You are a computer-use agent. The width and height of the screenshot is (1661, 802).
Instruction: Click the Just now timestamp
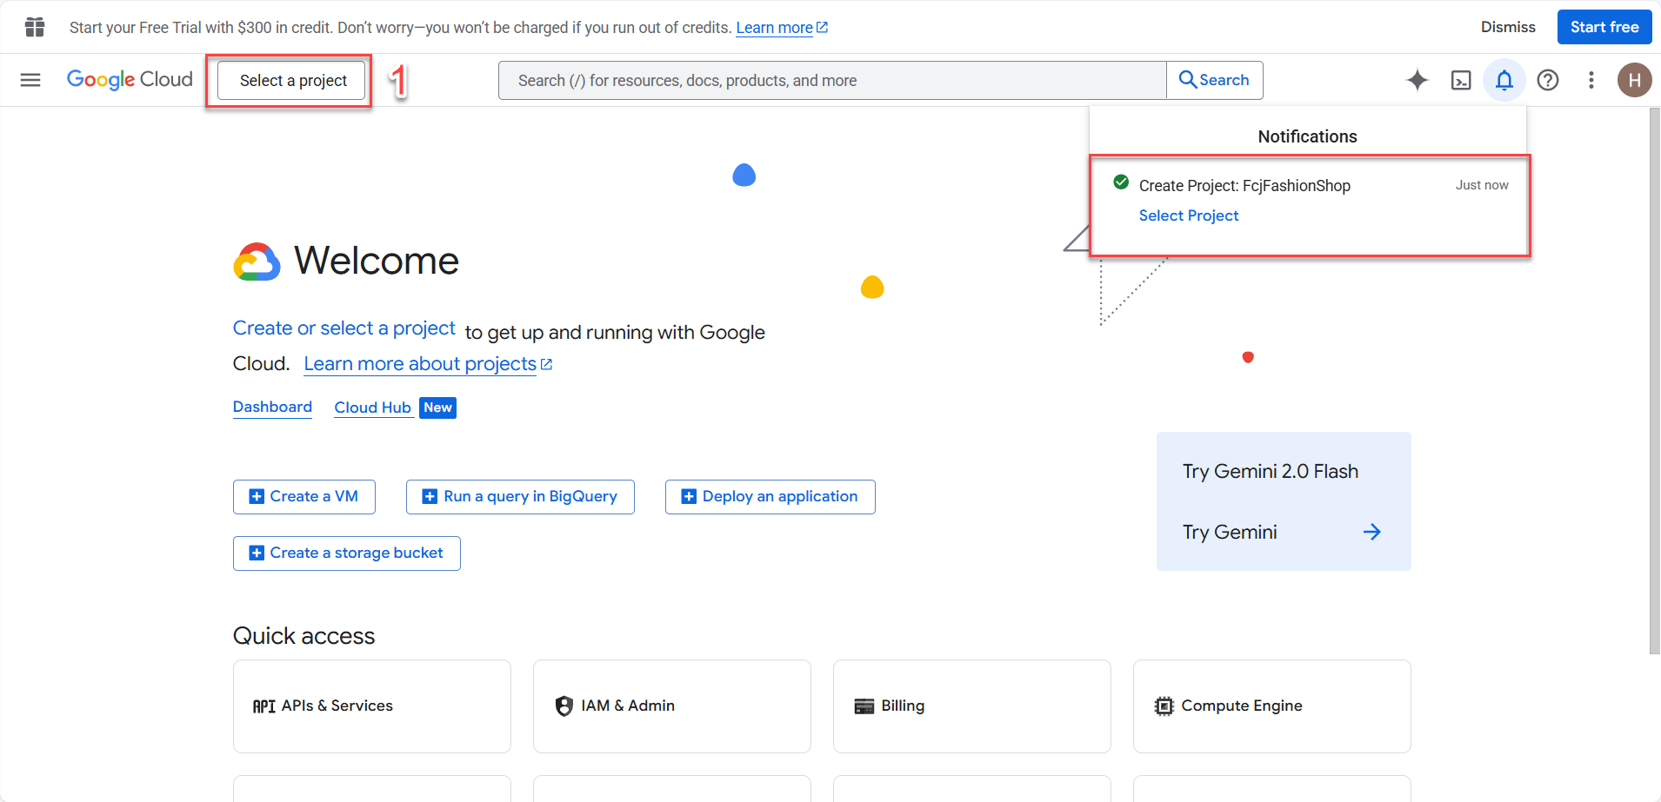[x=1482, y=185]
